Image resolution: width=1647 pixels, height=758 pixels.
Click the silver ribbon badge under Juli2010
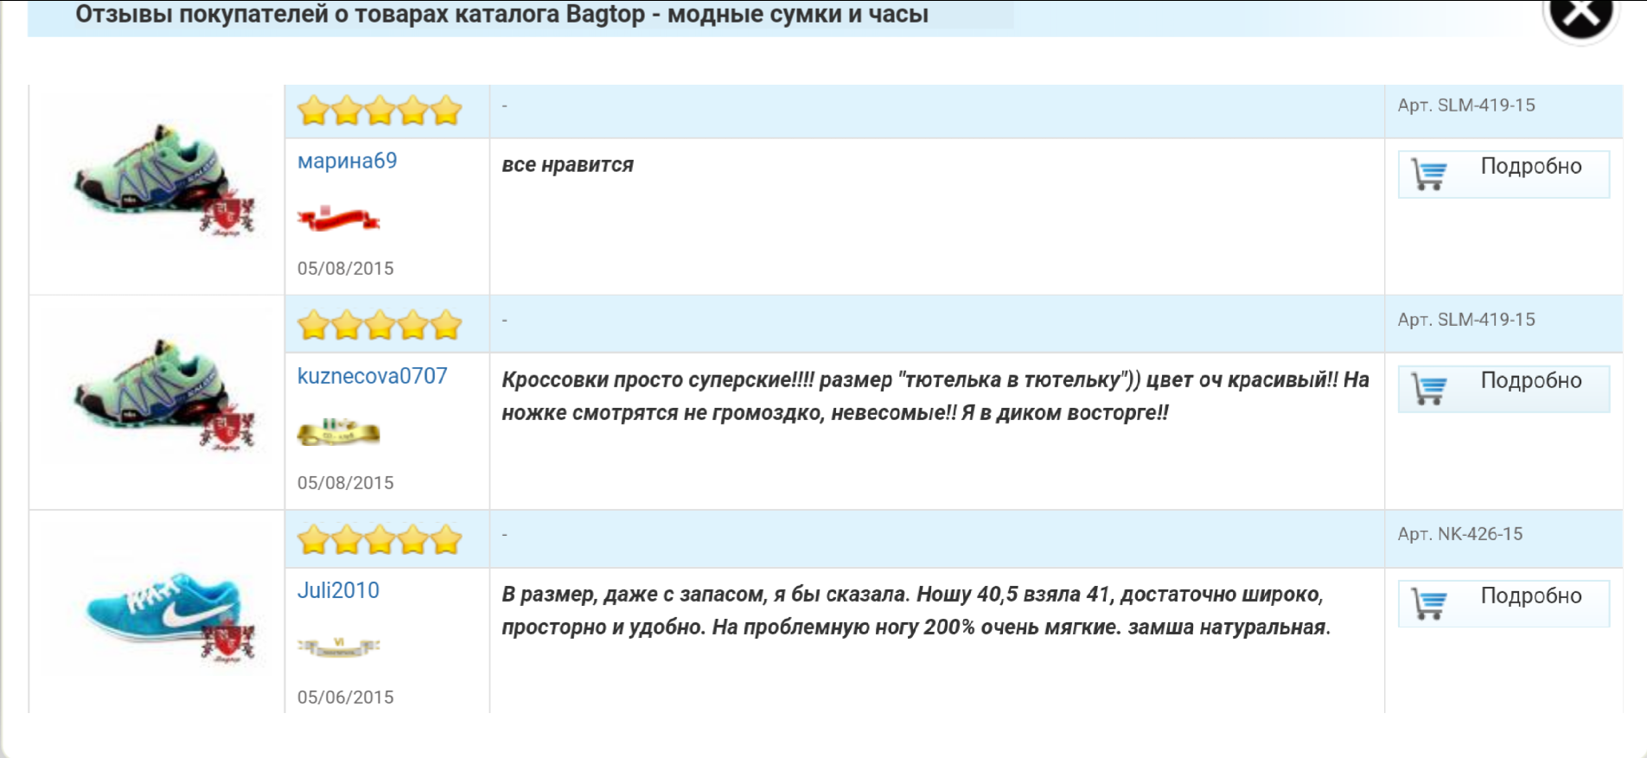338,646
